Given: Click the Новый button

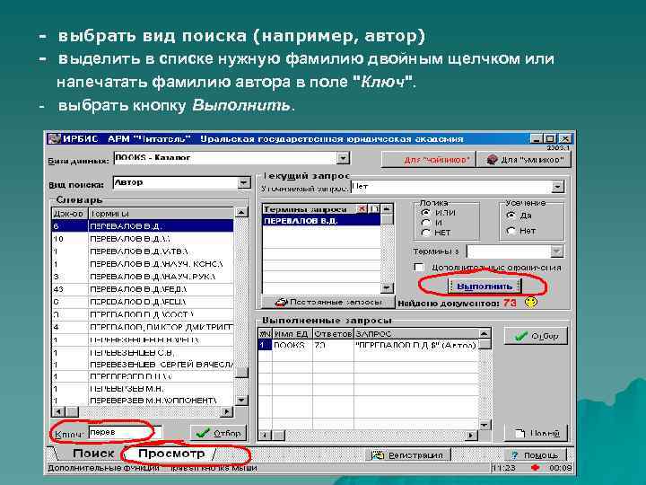Looking at the screenshot, I should pos(537,433).
